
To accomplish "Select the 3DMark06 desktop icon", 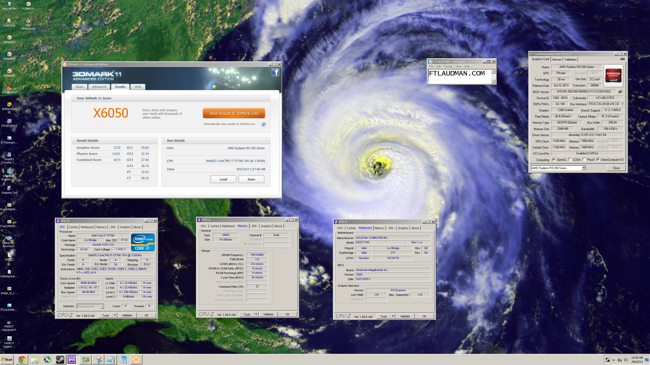I will click(9, 73).
